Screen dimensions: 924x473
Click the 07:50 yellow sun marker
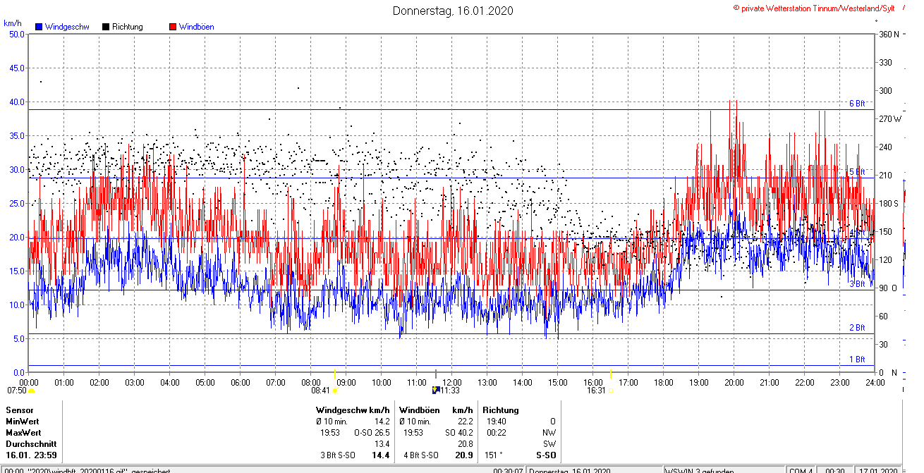pyautogui.click(x=31, y=390)
